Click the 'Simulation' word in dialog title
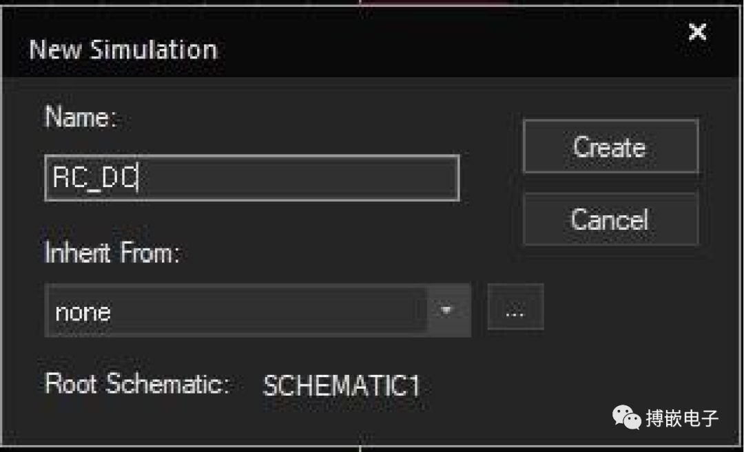744x452 pixels. point(154,50)
